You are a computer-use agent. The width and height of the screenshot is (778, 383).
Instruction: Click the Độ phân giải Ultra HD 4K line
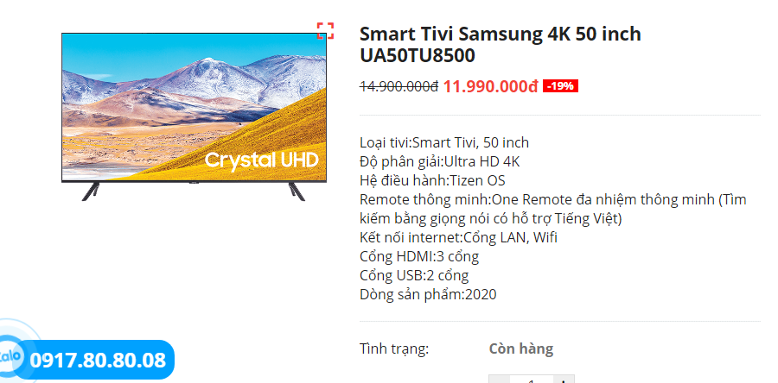tap(440, 162)
